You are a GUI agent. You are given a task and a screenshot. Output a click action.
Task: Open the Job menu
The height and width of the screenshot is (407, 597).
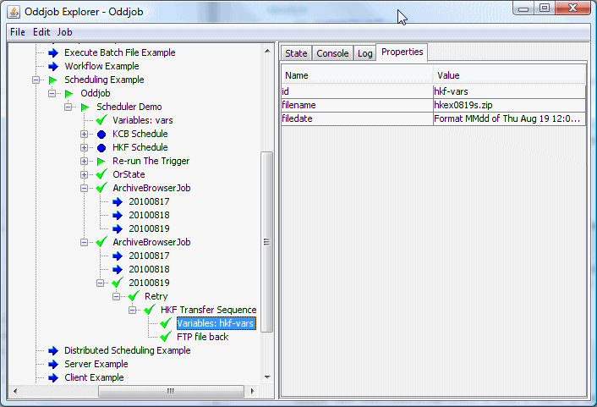[64, 32]
